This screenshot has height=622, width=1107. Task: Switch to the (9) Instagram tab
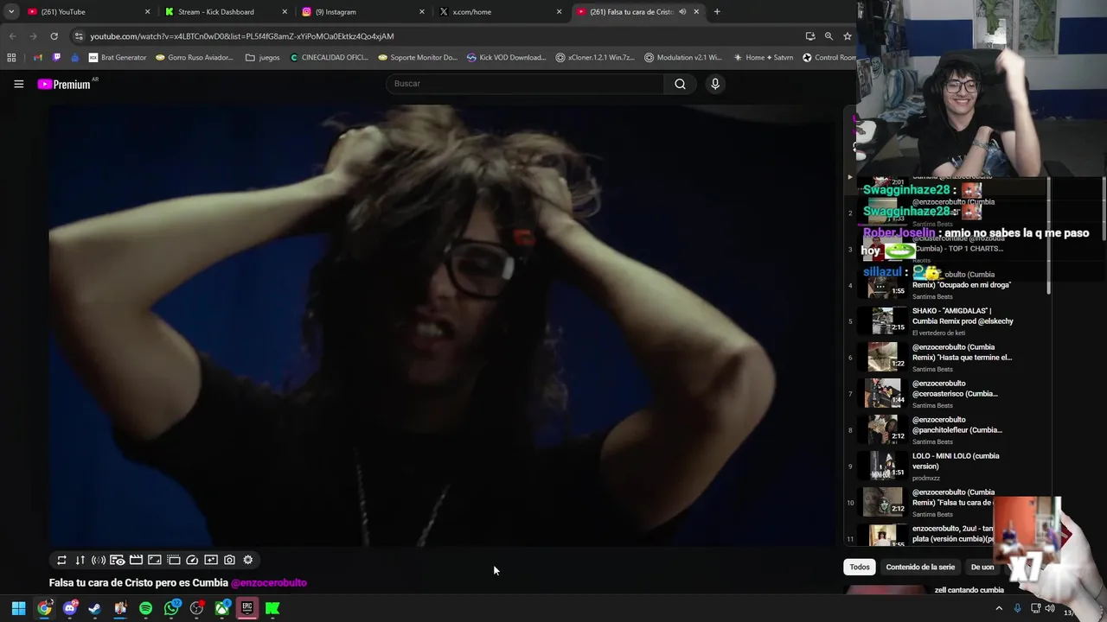(363, 12)
